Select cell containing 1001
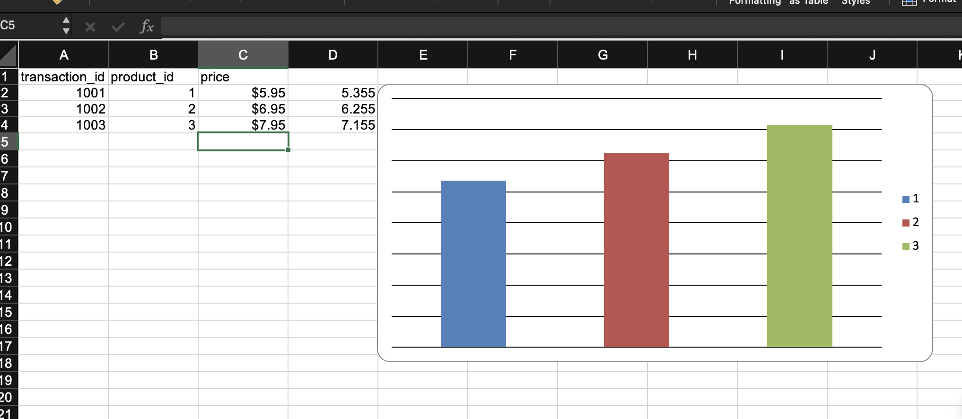 [x=63, y=93]
